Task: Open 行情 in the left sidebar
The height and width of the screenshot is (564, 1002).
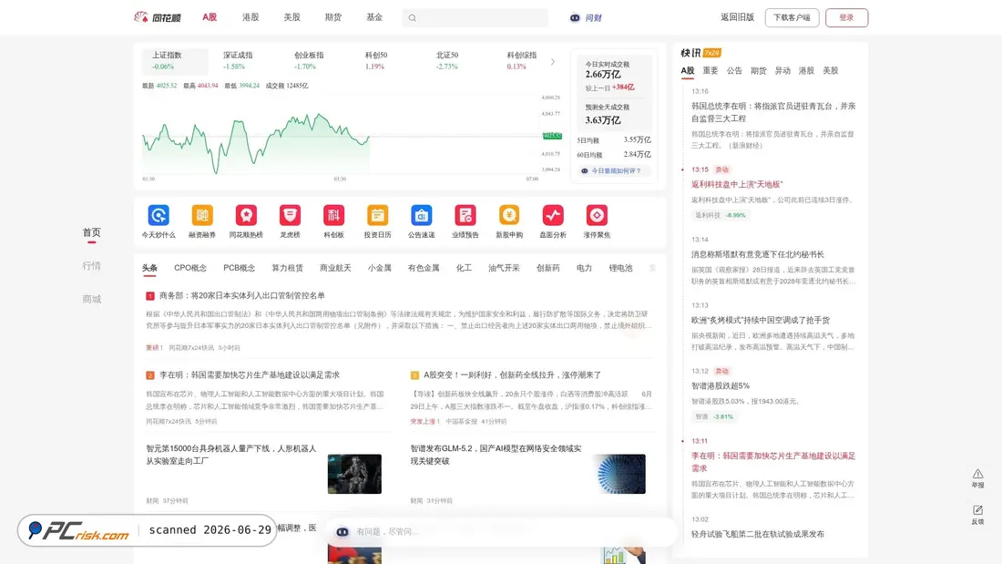Action: click(x=91, y=266)
